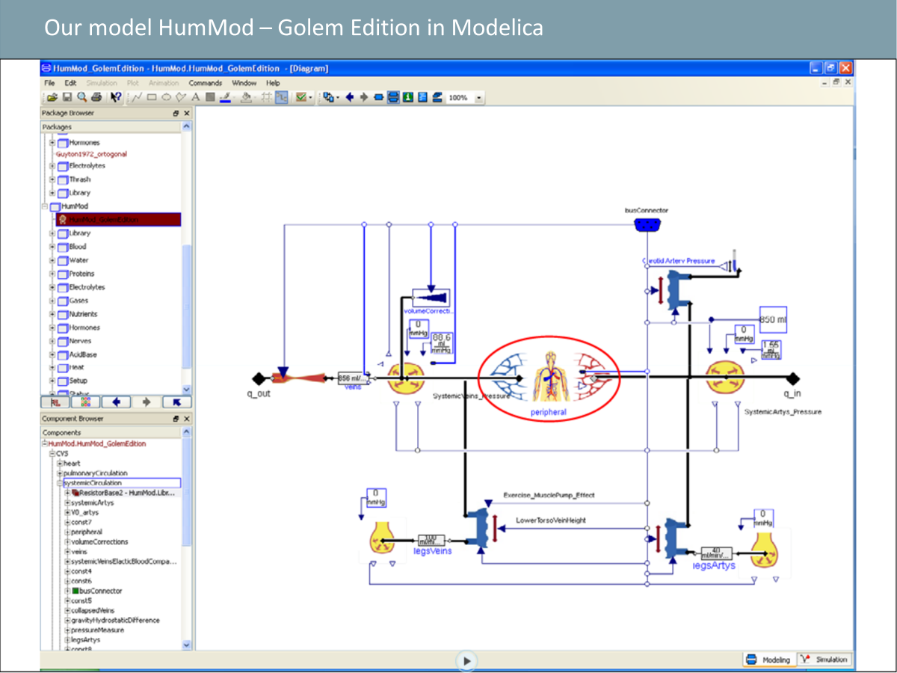This screenshot has height=673, width=897.
Task: Select the Text annotation tool
Action: click(195, 98)
